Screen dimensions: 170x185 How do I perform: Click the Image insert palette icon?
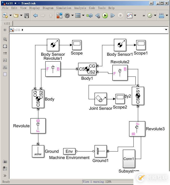click(x=5, y=67)
